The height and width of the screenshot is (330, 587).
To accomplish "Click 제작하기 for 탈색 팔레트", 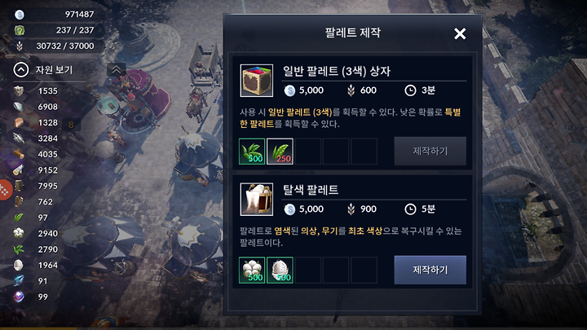I will point(430,270).
